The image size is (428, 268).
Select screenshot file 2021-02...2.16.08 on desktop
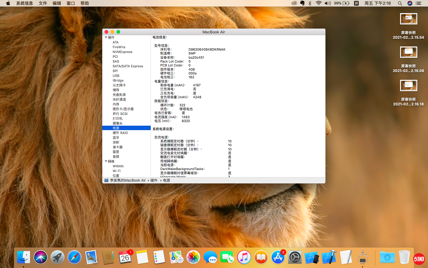408,59
